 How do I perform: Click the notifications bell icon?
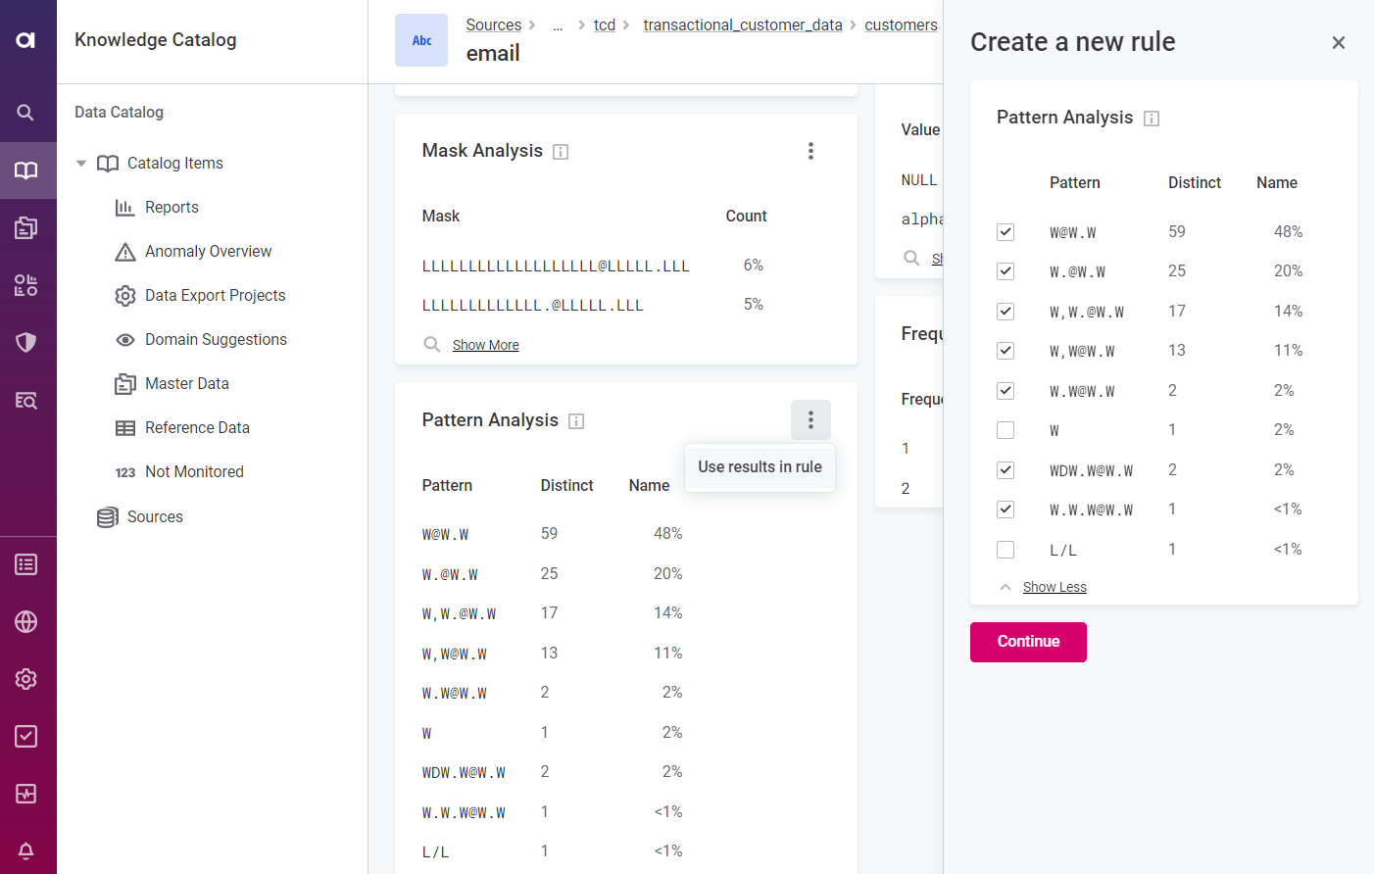(26, 850)
